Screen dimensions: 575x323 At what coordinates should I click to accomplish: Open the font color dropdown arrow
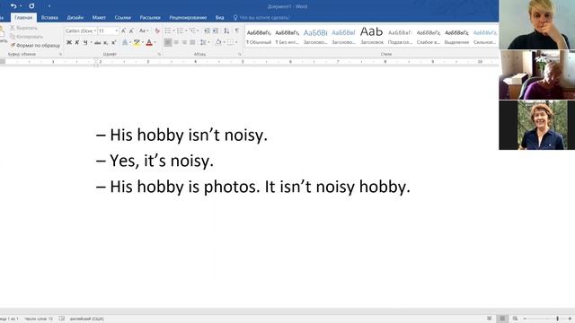click(x=155, y=42)
